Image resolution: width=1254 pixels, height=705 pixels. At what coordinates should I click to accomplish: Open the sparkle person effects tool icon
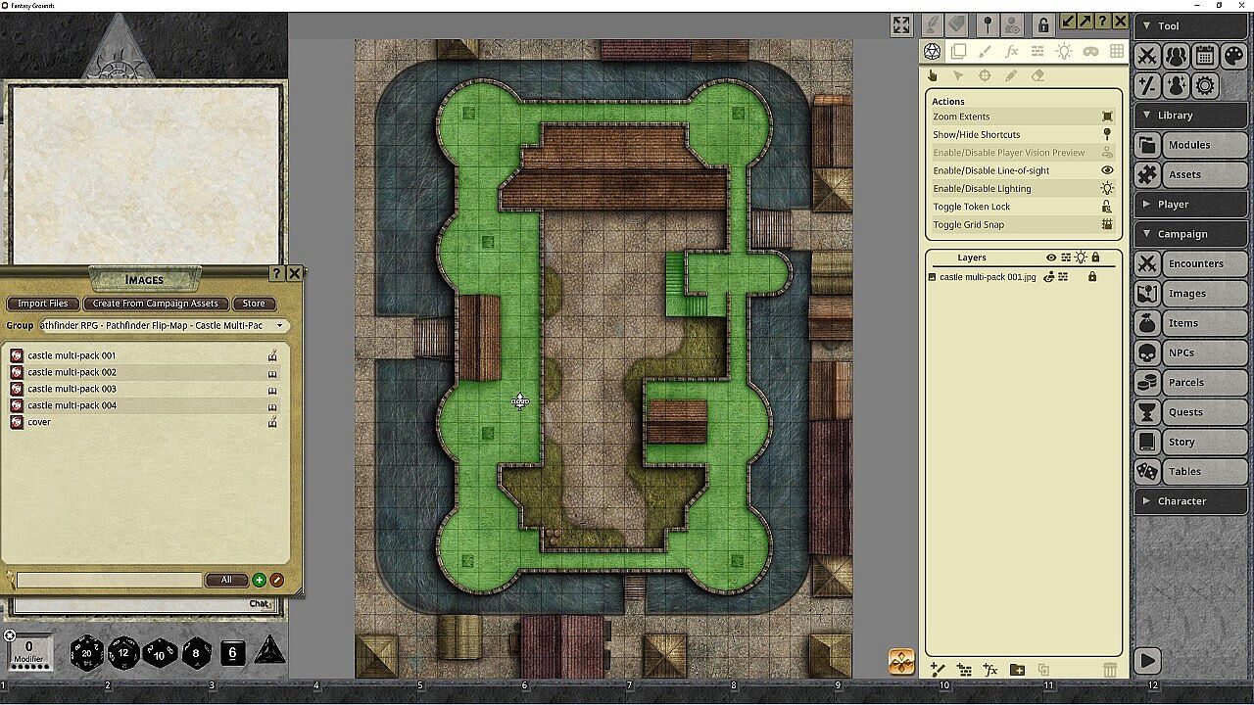point(1177,85)
